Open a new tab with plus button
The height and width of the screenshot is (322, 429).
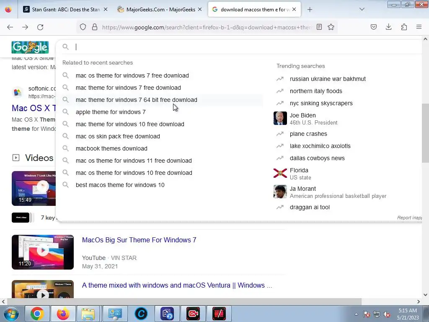pos(310,10)
